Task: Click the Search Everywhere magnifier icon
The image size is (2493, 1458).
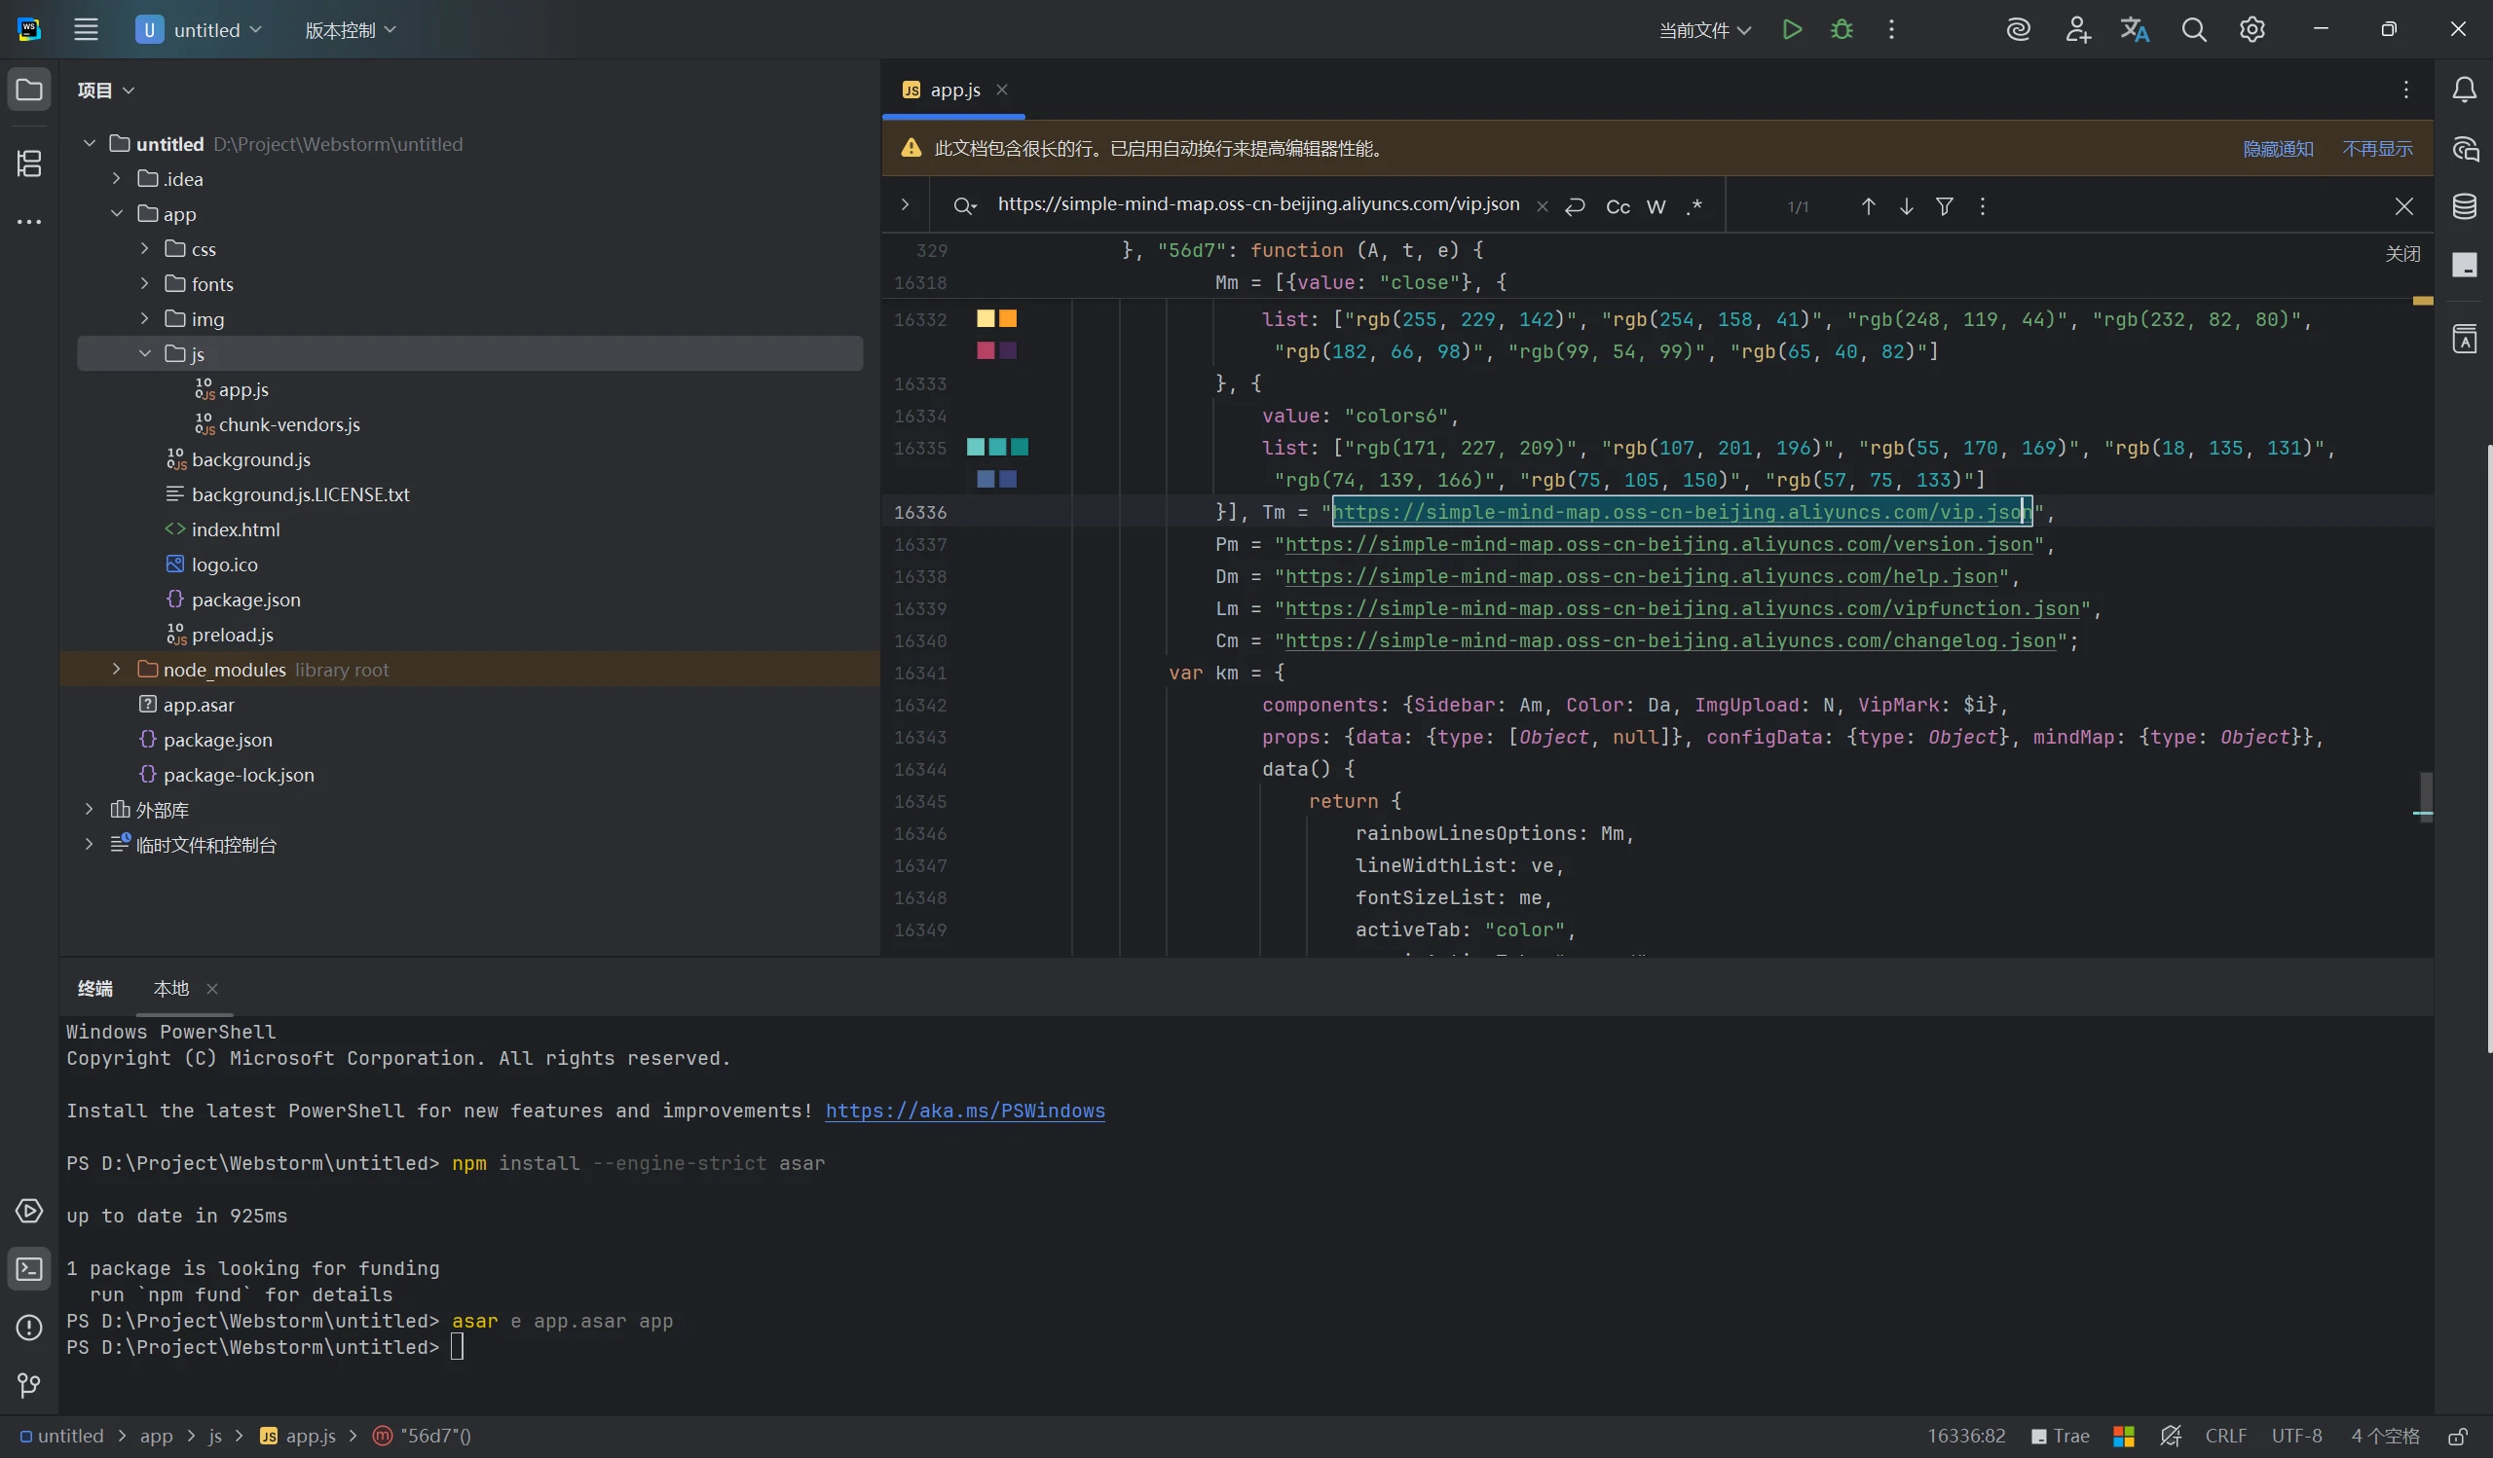Action: click(x=2193, y=29)
